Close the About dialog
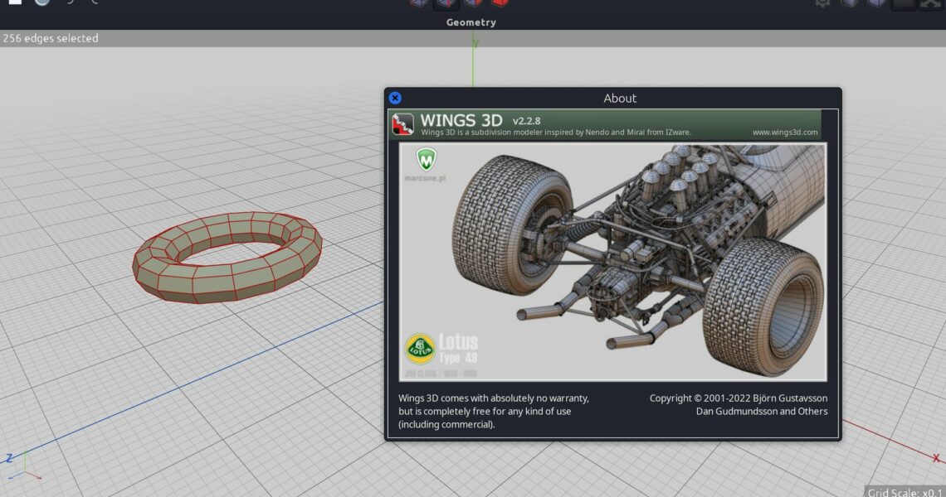The width and height of the screenshot is (946, 497). click(x=395, y=98)
